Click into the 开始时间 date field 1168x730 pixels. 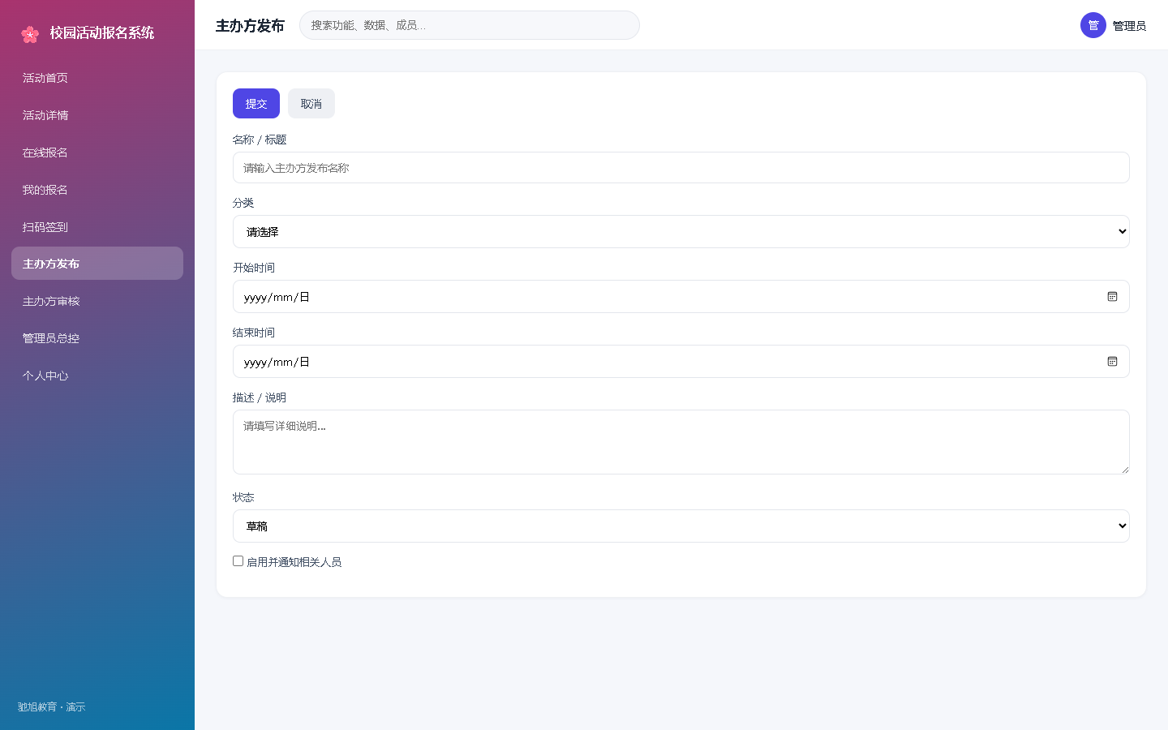(681, 297)
